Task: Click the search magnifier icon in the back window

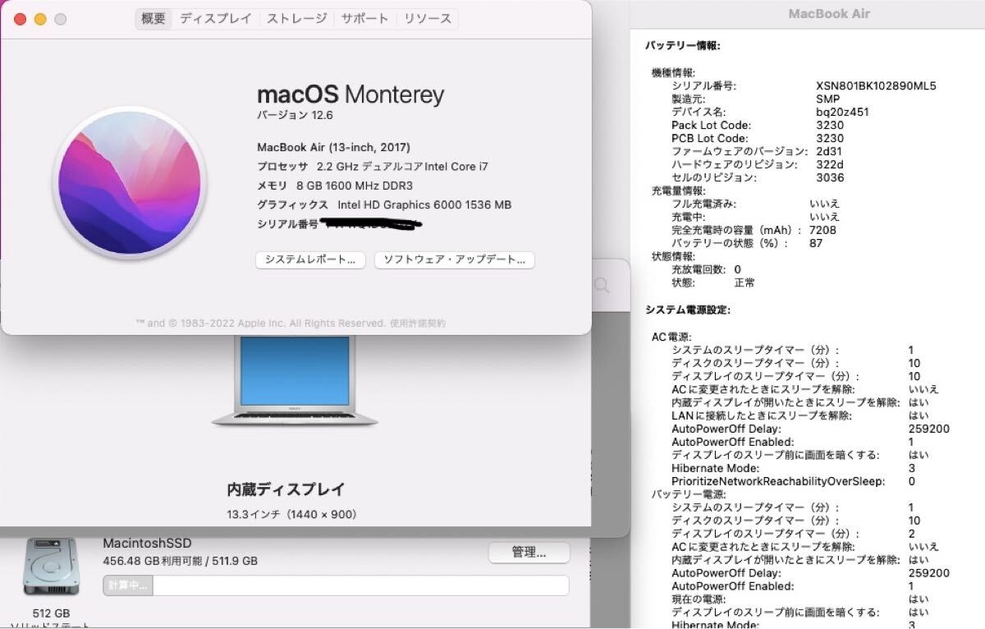Action: (602, 285)
